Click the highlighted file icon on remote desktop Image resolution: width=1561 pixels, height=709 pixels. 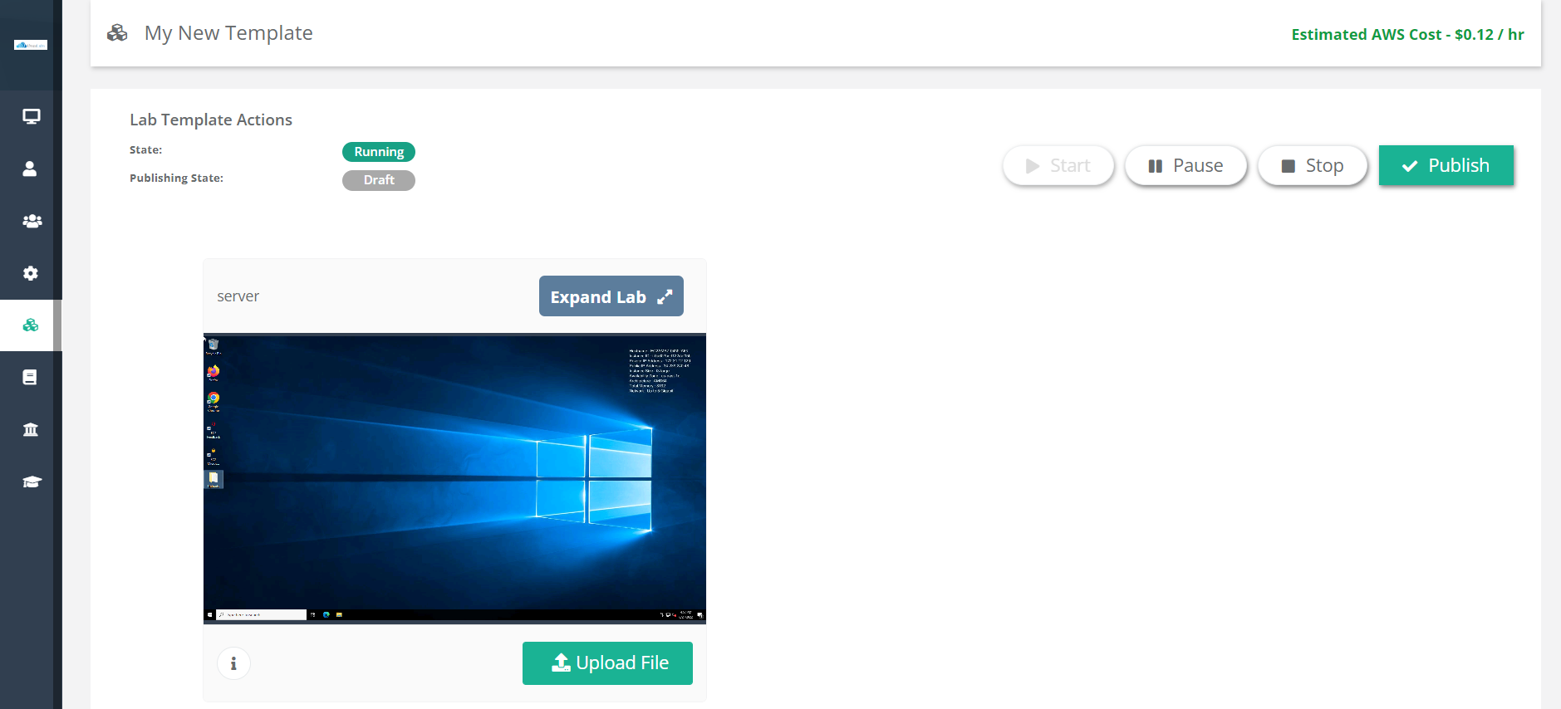(214, 480)
